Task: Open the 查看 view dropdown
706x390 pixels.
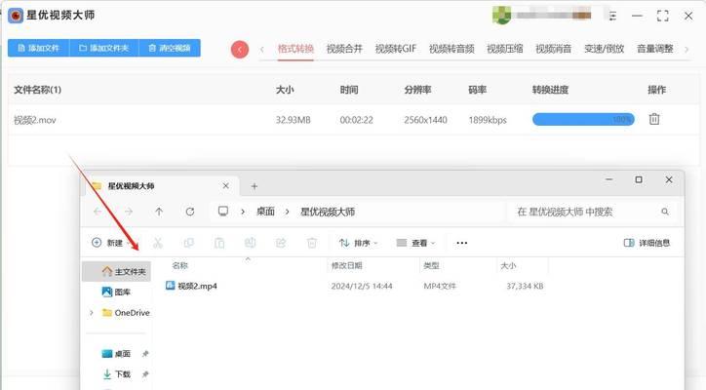Action: pyautogui.click(x=416, y=243)
